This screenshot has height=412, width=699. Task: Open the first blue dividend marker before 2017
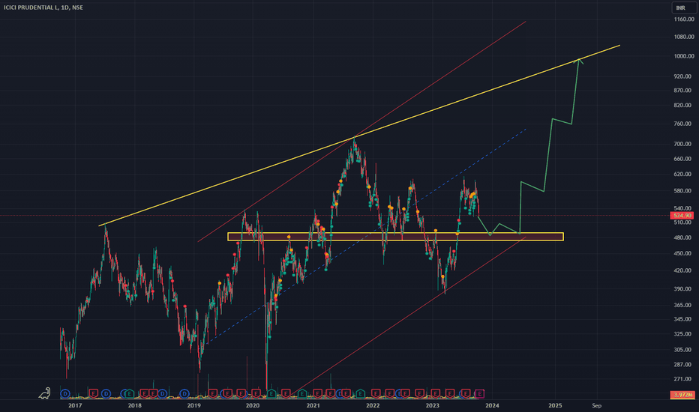click(65, 394)
